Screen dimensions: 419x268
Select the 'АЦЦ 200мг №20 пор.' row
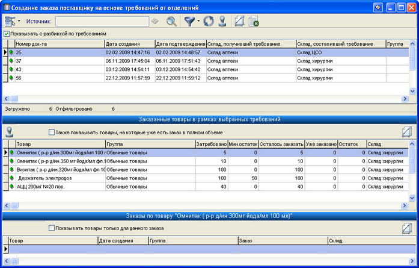point(206,187)
